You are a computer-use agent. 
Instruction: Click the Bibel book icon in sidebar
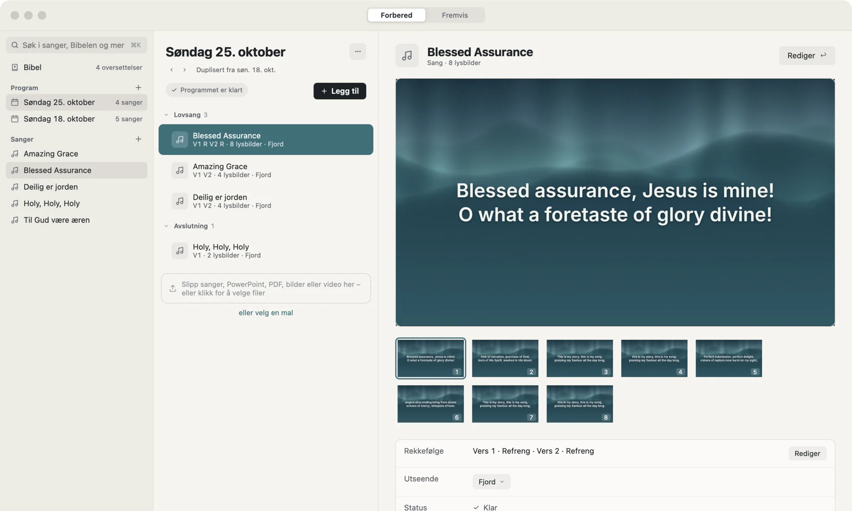15,67
